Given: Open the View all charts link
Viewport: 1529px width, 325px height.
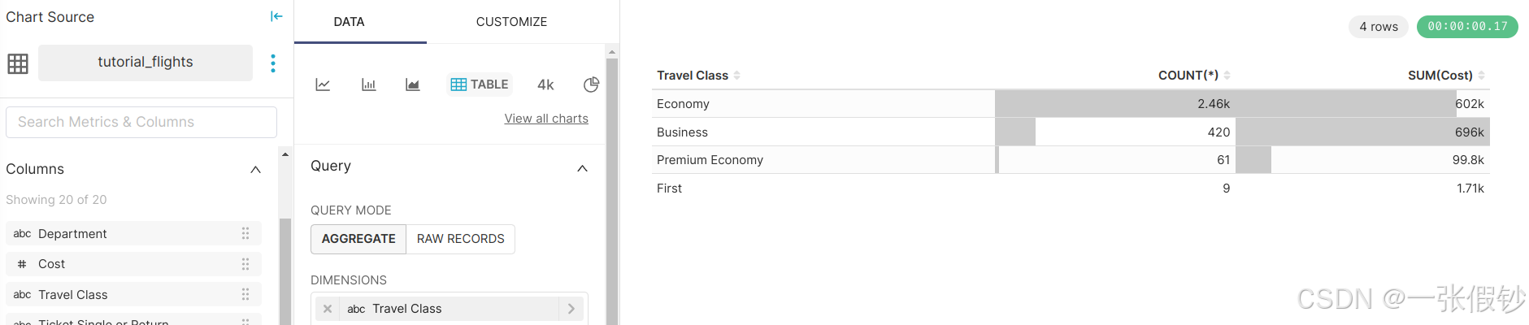Looking at the screenshot, I should [x=546, y=119].
